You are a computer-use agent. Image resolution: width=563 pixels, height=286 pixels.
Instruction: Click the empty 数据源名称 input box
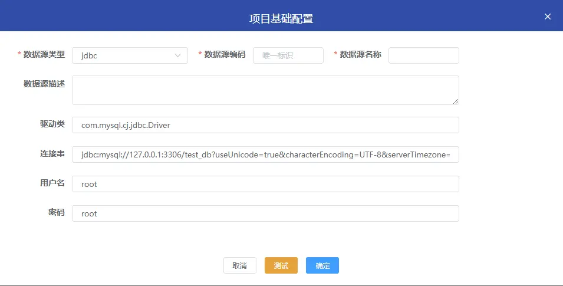pyautogui.click(x=423, y=55)
